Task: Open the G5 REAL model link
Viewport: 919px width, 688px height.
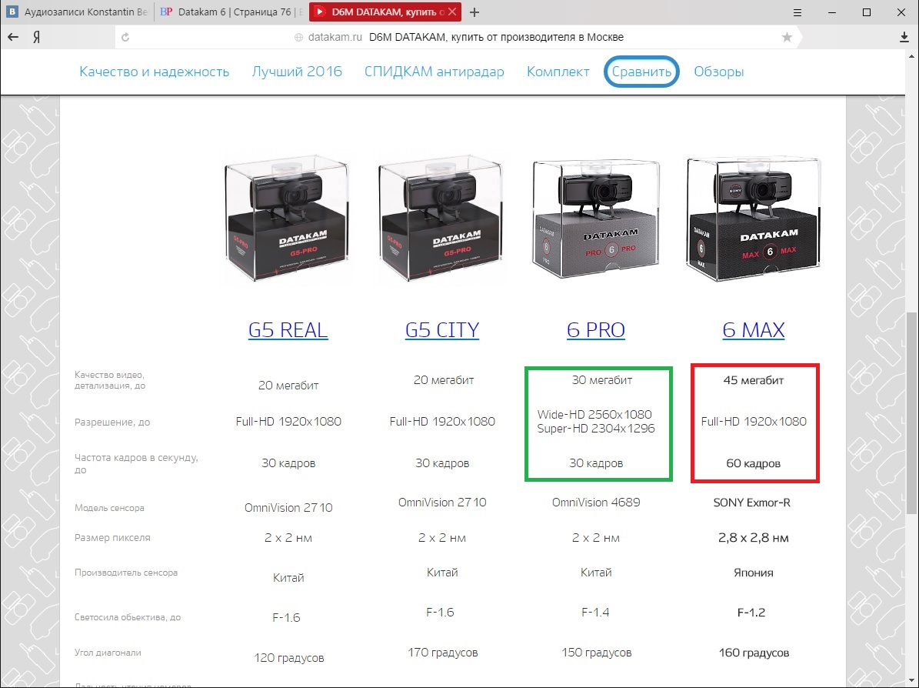Action: [x=288, y=330]
